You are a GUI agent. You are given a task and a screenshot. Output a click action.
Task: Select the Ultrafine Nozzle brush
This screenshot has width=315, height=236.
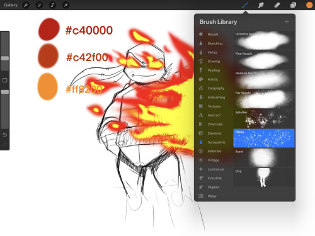(264, 40)
